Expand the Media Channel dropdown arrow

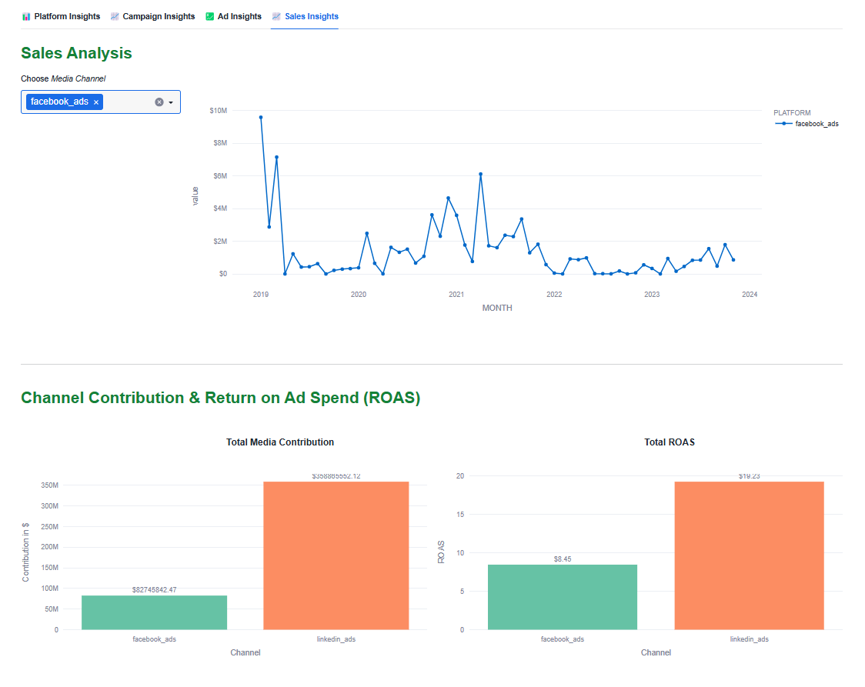click(x=171, y=102)
